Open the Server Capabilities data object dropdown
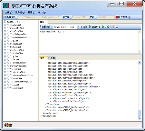The width and height of the screenshot is (145, 131). pos(78,27)
